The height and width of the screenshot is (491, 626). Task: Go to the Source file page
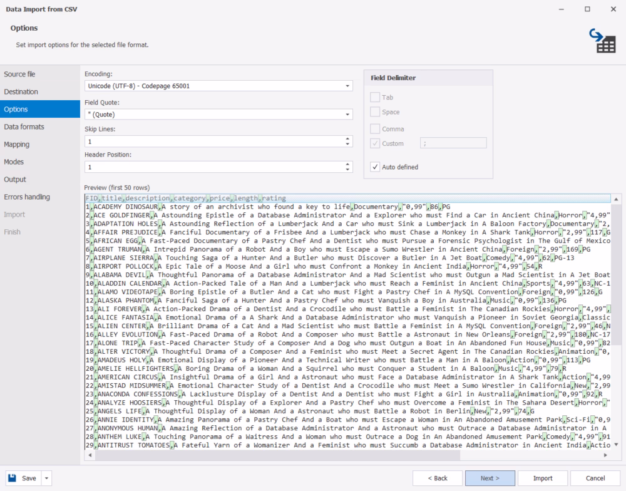[x=40, y=74]
